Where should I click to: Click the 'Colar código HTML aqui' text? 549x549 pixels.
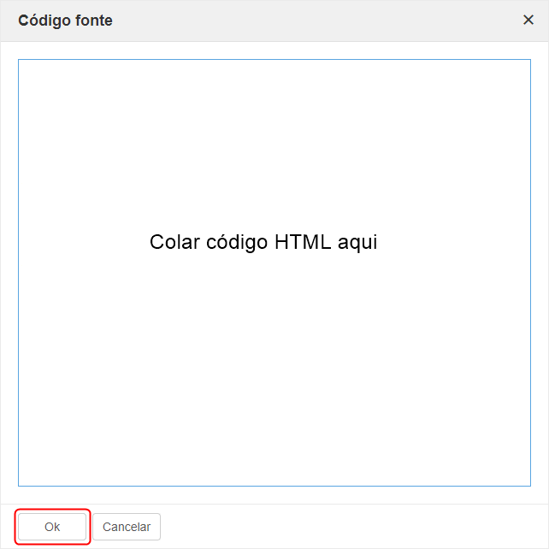tap(263, 242)
